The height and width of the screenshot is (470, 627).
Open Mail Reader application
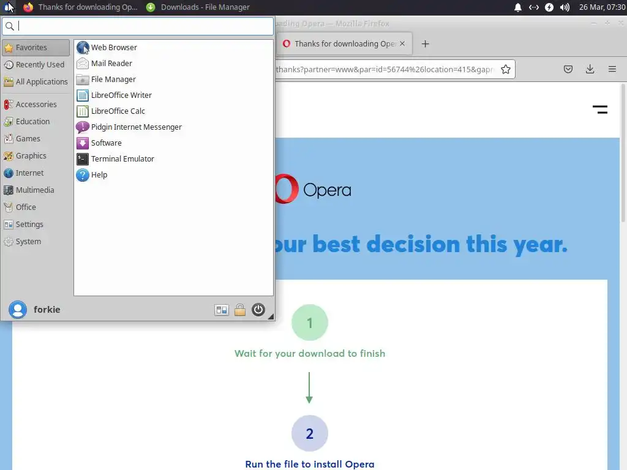click(173, 64)
